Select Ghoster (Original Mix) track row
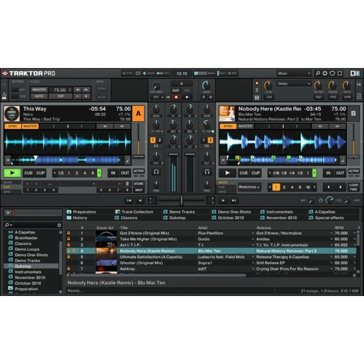The image size is (364, 364). [211, 263]
